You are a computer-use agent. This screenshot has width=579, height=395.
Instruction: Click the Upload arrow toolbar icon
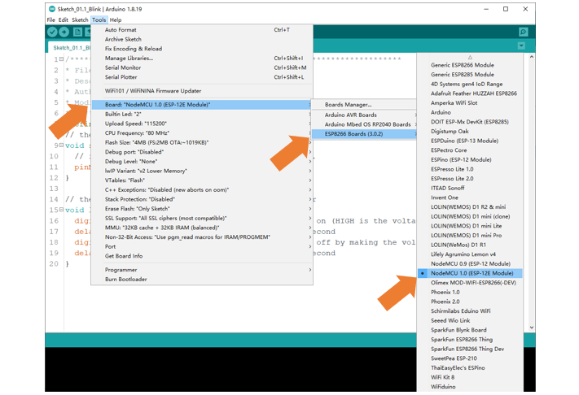(x=64, y=32)
